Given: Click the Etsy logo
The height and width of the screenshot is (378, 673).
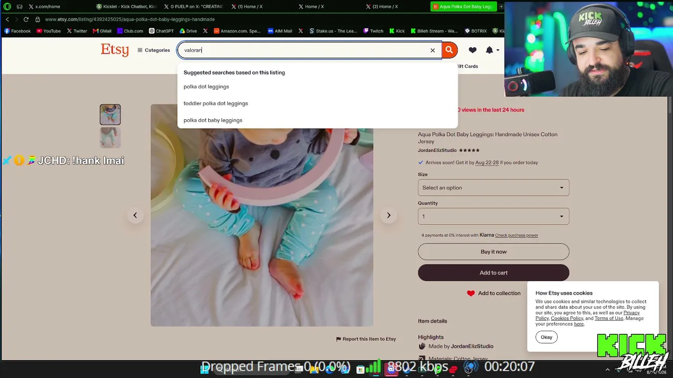Looking at the screenshot, I should [115, 50].
